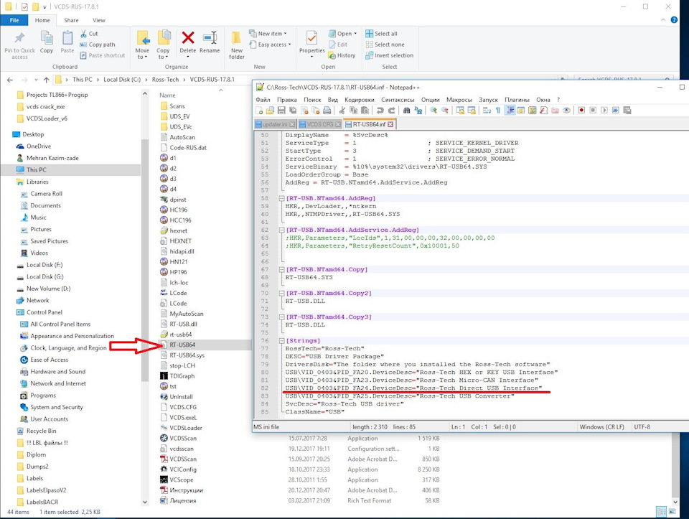The width and height of the screenshot is (689, 519).
Task: Collapse [RT-USB.NTamd64.AddReg] section fold marker
Action: click(281, 198)
